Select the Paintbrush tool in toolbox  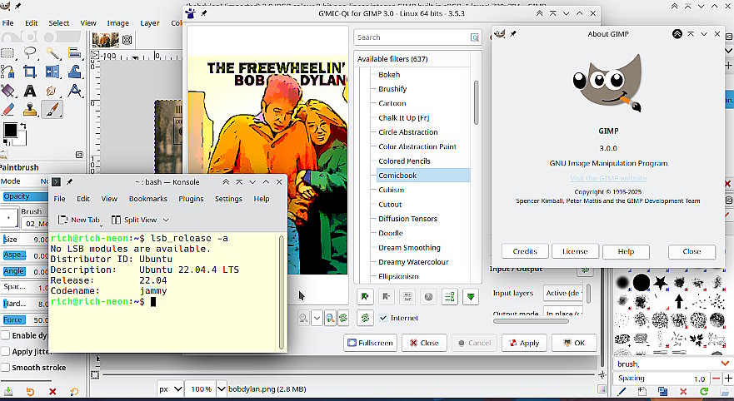pyautogui.click(x=52, y=109)
